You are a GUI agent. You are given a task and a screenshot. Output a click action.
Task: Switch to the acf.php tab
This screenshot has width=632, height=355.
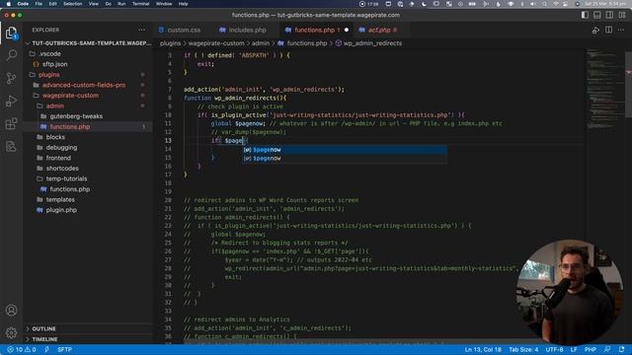tap(378, 30)
